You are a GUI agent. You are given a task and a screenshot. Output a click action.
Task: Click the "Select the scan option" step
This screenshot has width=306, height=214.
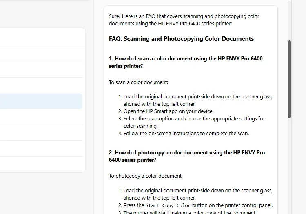194,118
